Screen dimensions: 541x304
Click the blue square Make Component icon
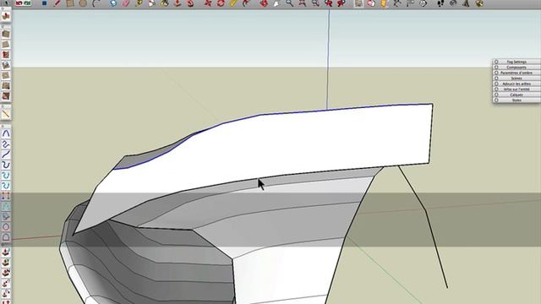[x=44, y=3]
